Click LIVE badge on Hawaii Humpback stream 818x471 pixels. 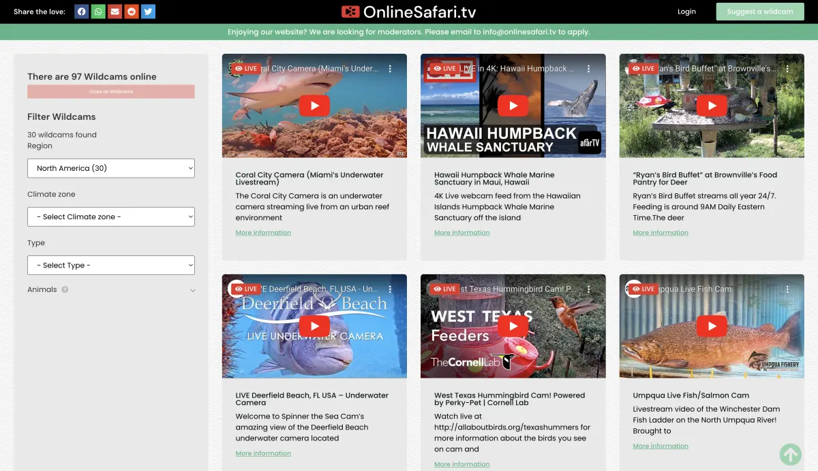(444, 69)
